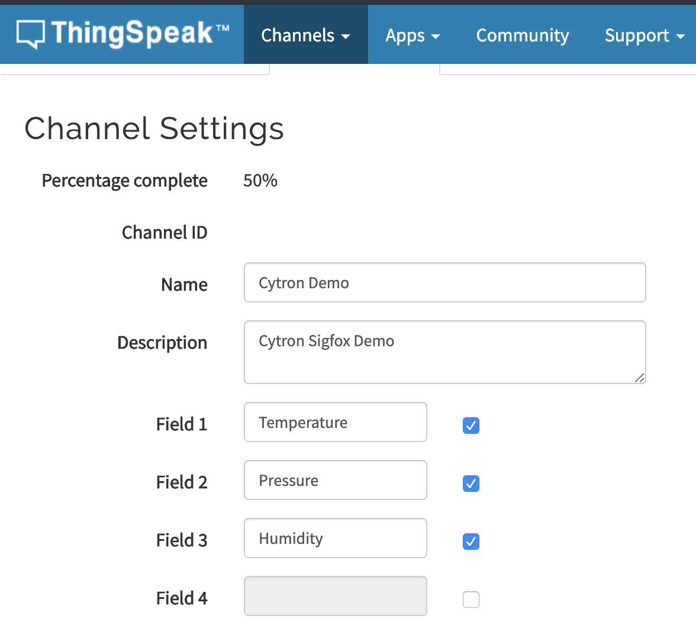Click the Field 3 label
Image resolution: width=696 pixels, height=625 pixels.
pyautogui.click(x=182, y=540)
